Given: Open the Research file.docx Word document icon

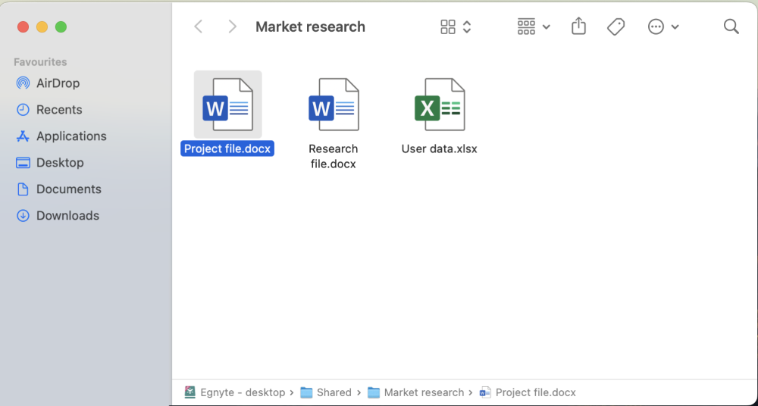Looking at the screenshot, I should coord(334,105).
